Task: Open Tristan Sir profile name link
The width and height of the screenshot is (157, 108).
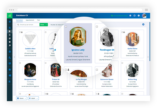Action: click(x=56, y=79)
